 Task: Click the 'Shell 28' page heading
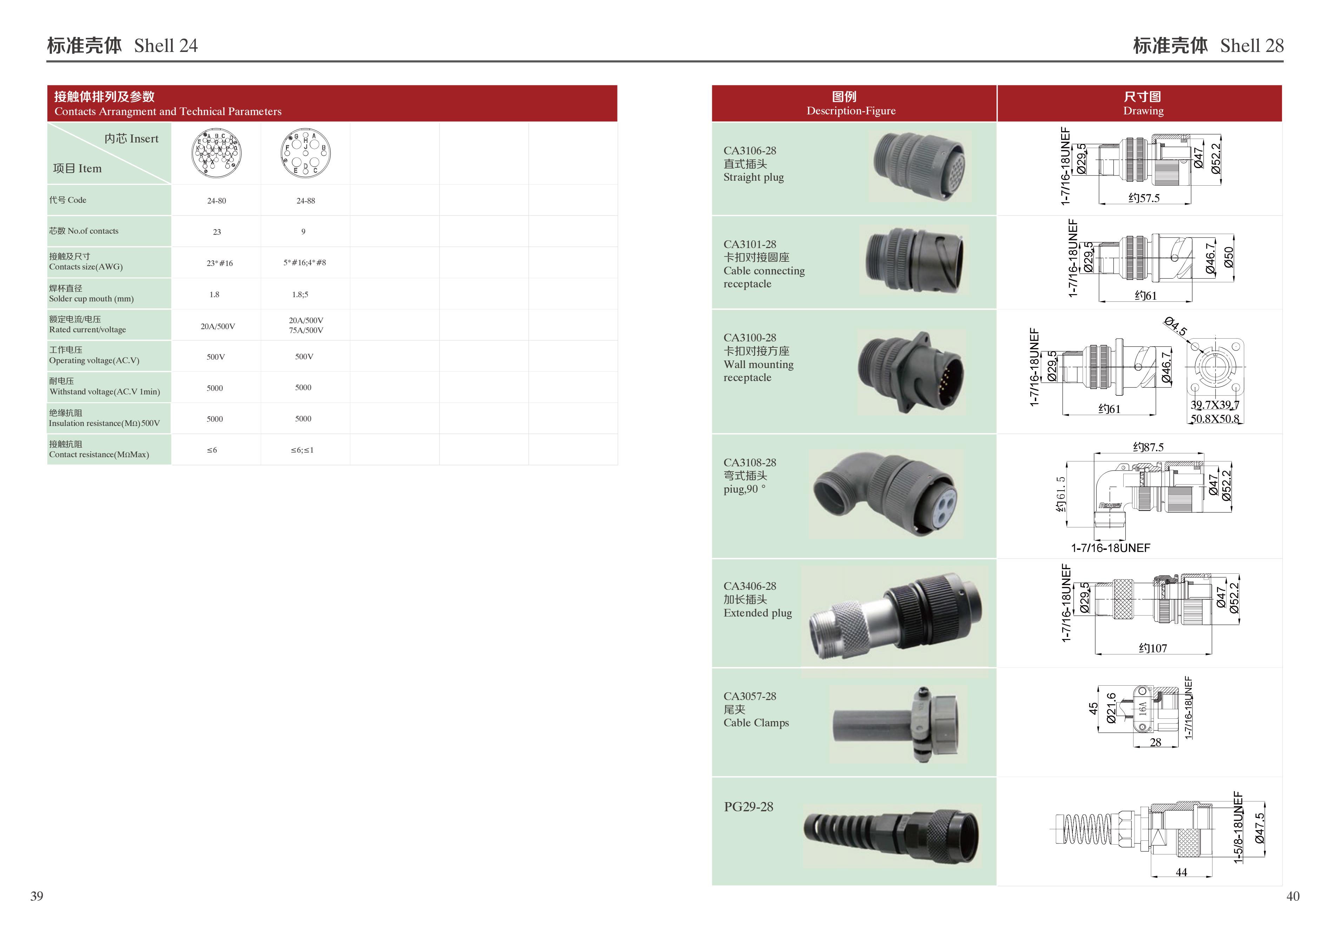pyautogui.click(x=1208, y=46)
